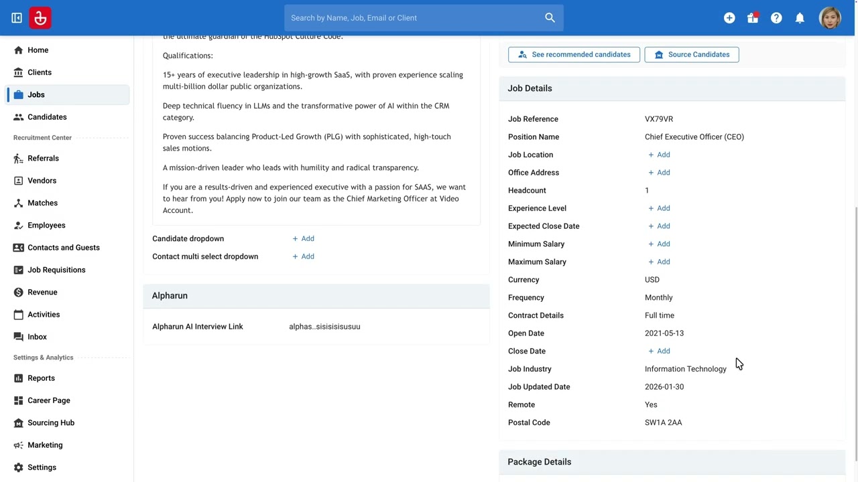The image size is (858, 482).
Task: Click the Vendors icon
Action: pyautogui.click(x=18, y=181)
